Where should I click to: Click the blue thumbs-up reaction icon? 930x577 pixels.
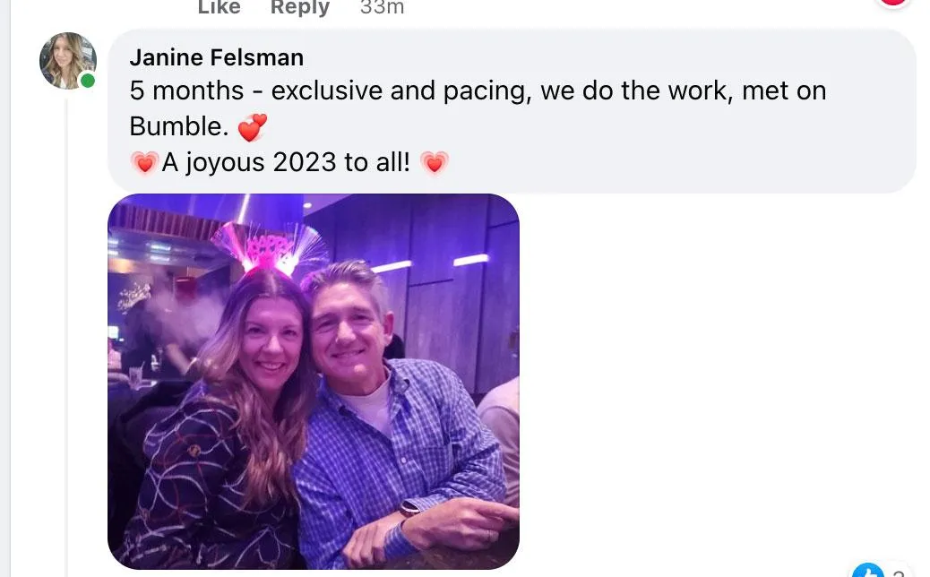tap(867, 571)
